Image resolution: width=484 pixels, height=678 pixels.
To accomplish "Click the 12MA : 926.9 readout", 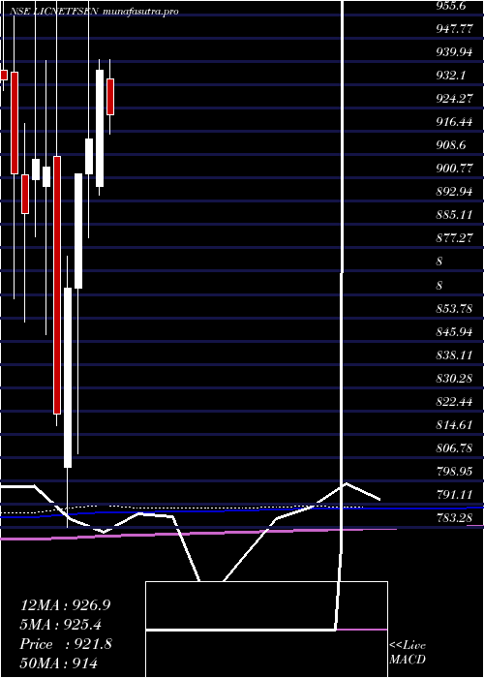I will click(x=65, y=605).
